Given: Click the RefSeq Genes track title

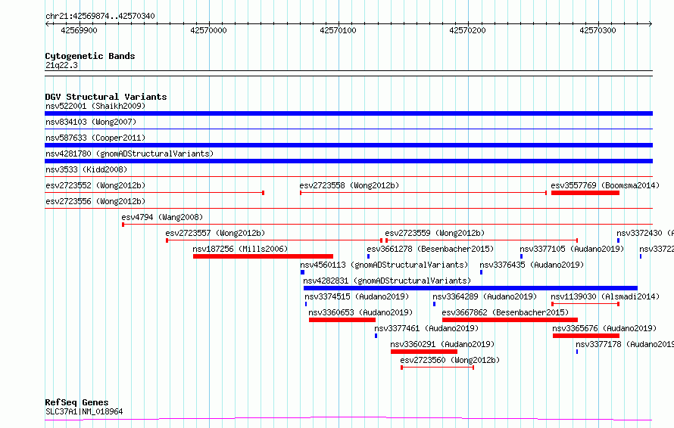Looking at the screenshot, I should pos(76,402).
